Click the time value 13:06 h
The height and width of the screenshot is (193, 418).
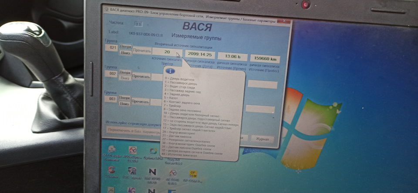[x=233, y=56]
